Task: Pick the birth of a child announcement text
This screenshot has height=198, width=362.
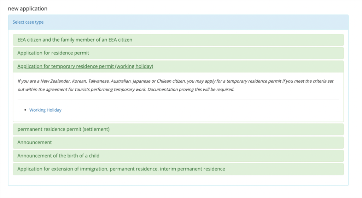Action: pyautogui.click(x=58, y=156)
